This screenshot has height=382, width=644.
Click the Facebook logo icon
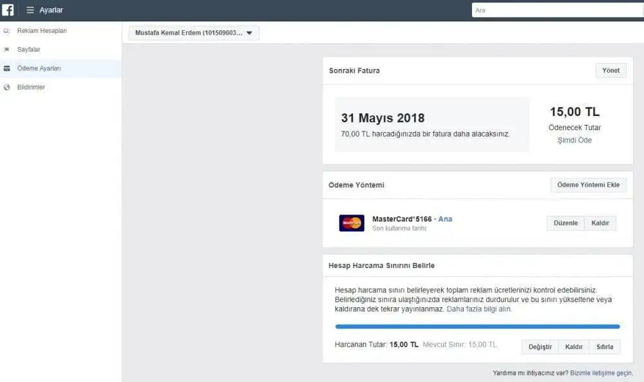click(x=8, y=10)
